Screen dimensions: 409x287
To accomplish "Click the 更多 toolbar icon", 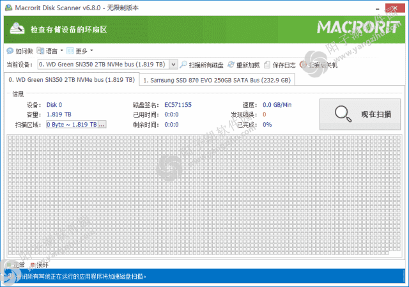I will 70,50.
